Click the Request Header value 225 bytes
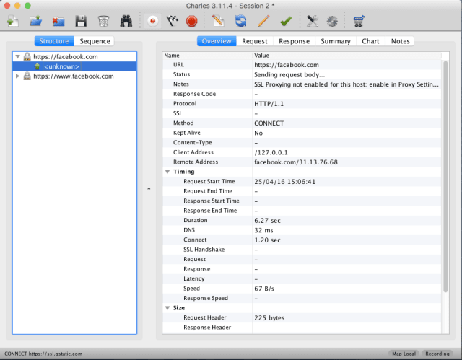Screen dimensions: 462x360 (x=269, y=317)
